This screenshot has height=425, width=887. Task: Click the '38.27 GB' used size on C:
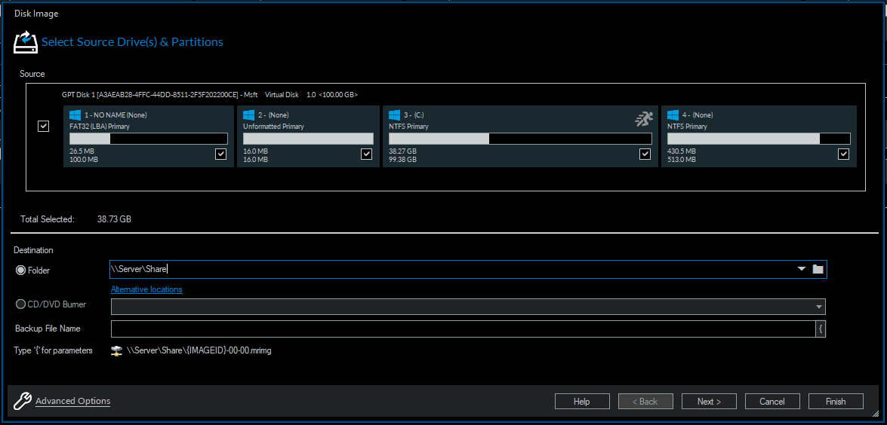(x=403, y=151)
